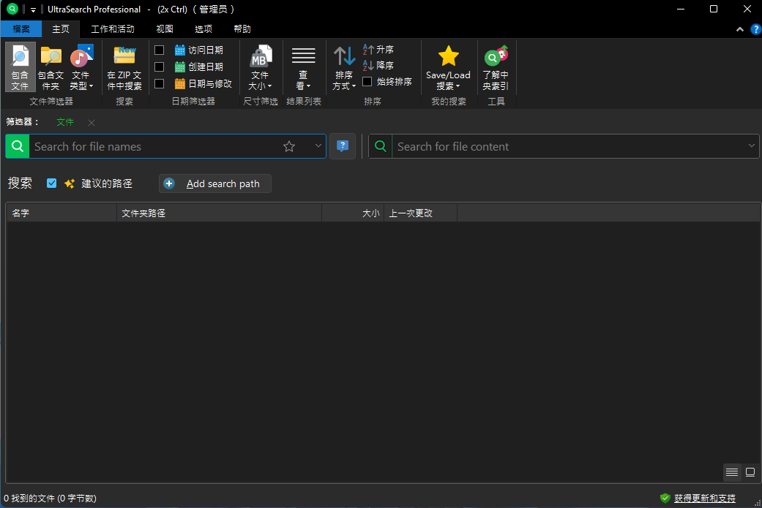
Task: Toggle the 始终排序 checkbox
Action: point(367,82)
